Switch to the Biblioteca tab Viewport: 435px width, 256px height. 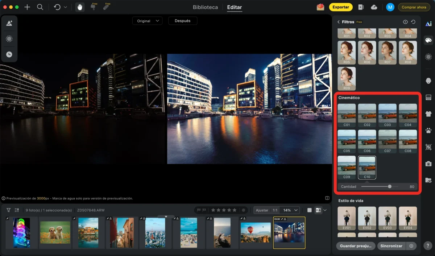pyautogui.click(x=205, y=7)
